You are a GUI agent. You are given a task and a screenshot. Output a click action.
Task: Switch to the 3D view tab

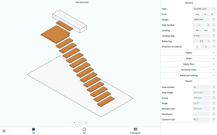click(33, 131)
